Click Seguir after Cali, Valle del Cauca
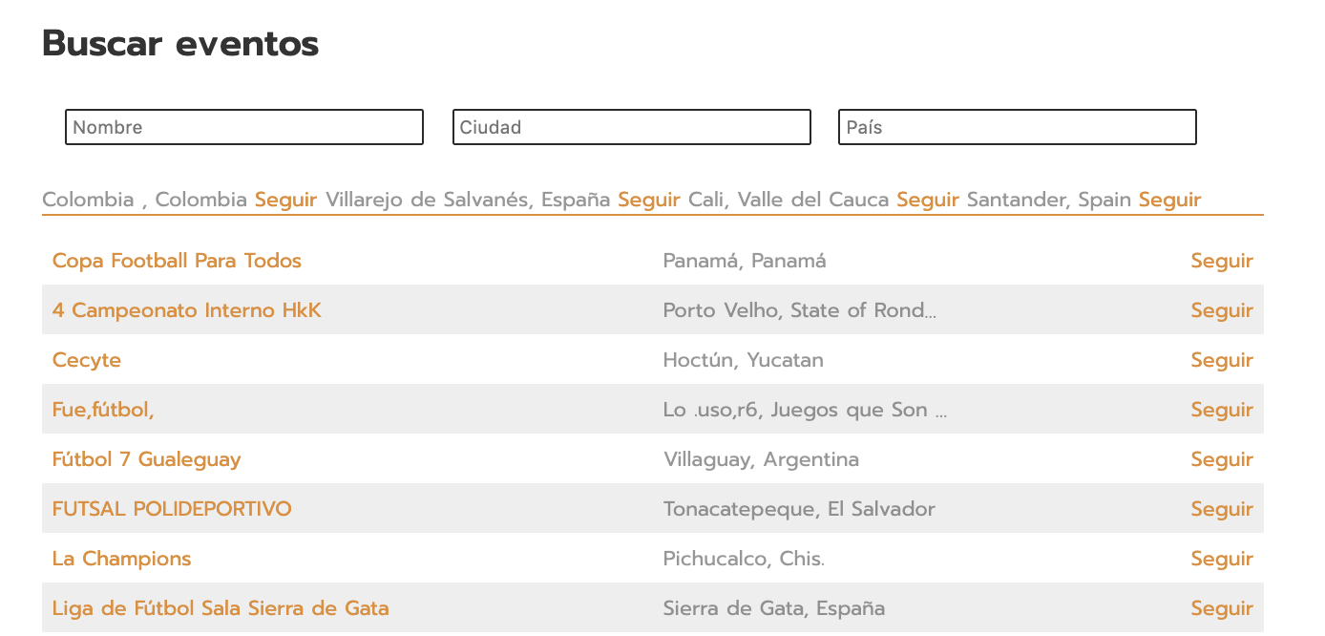1325x636 pixels. point(927,200)
